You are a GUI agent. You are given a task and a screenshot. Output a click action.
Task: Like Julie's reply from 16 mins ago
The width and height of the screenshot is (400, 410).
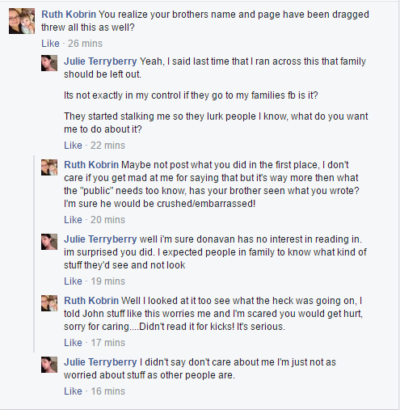73,391
